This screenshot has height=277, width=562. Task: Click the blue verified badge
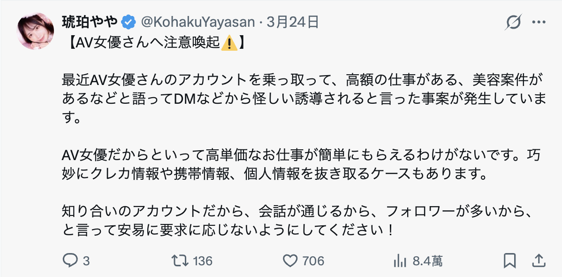pos(129,22)
